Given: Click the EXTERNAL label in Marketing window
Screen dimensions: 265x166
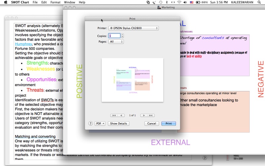Looking at the screenshot, I should pyautogui.click(x=171, y=142).
